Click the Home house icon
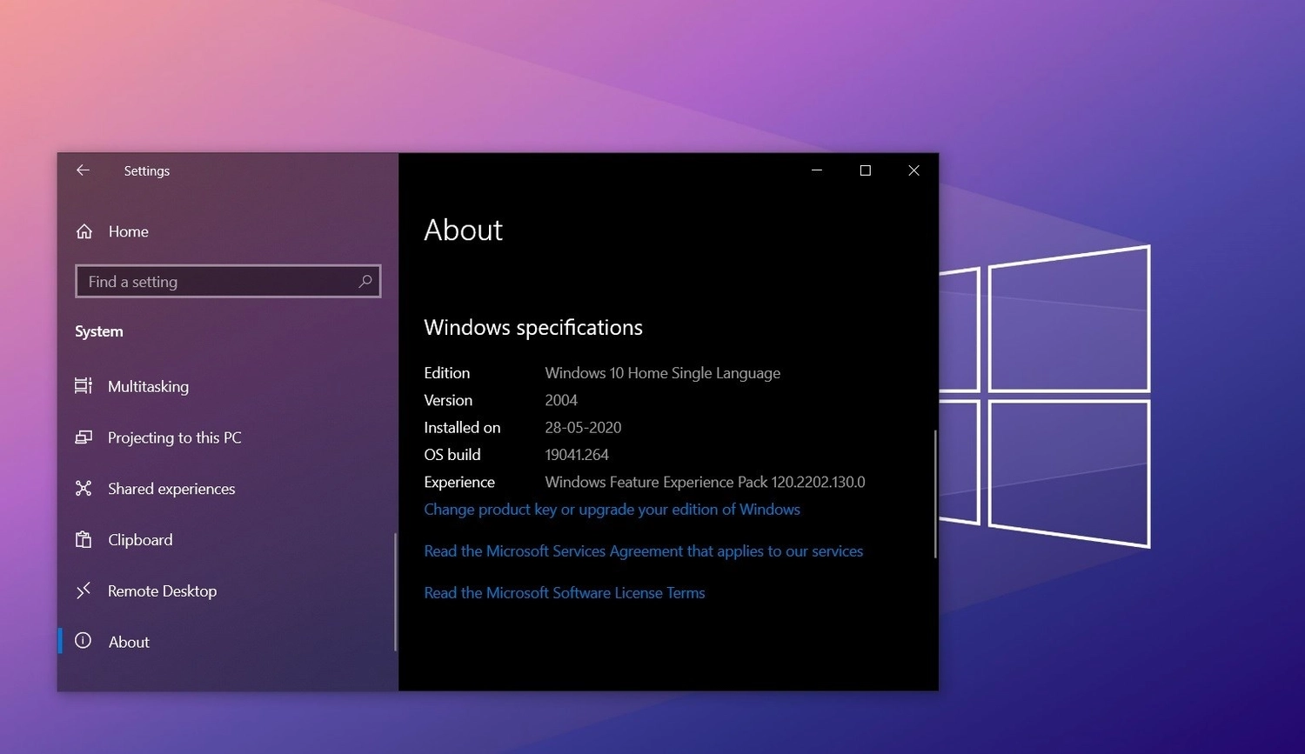This screenshot has width=1305, height=754. (x=83, y=231)
